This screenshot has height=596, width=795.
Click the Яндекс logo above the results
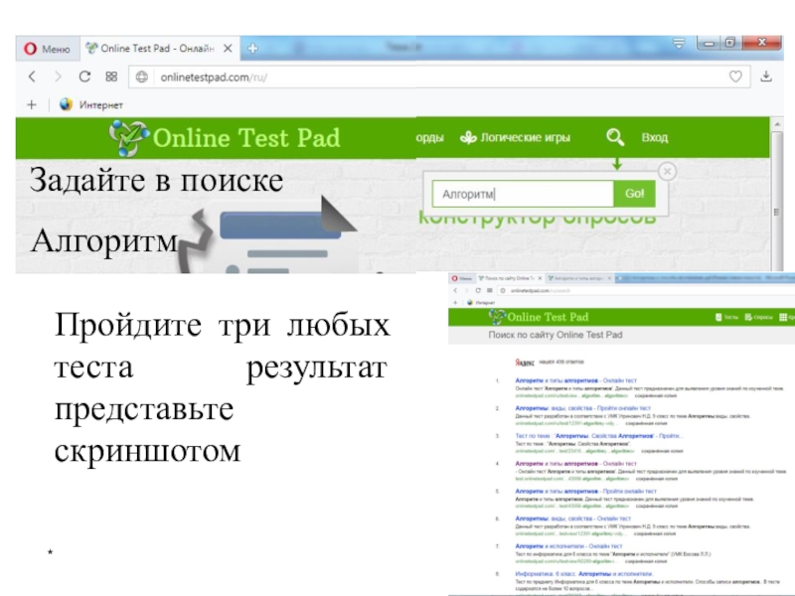pyautogui.click(x=525, y=363)
